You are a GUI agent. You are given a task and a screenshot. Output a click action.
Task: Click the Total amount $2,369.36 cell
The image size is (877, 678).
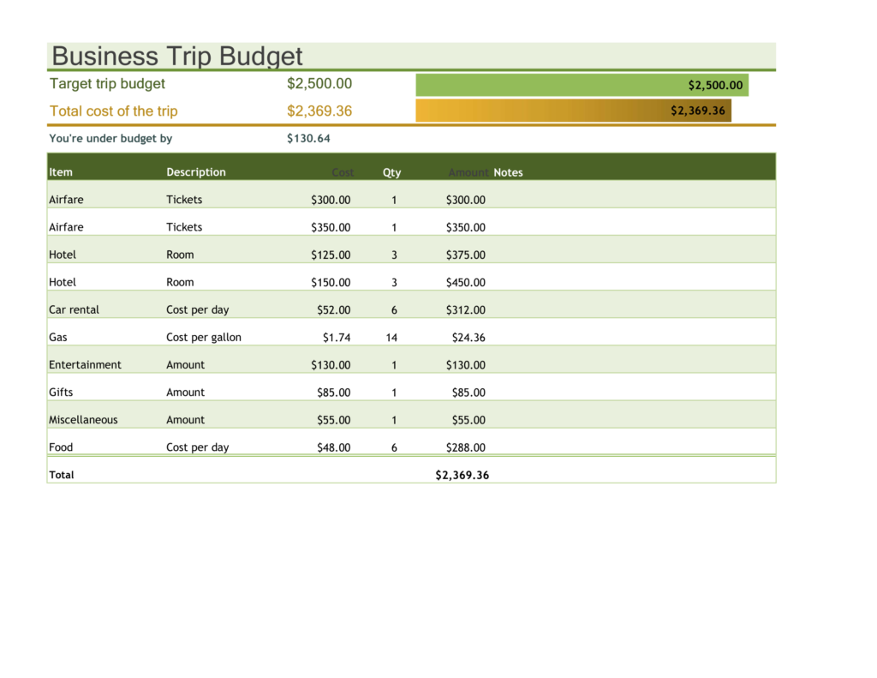click(x=461, y=474)
